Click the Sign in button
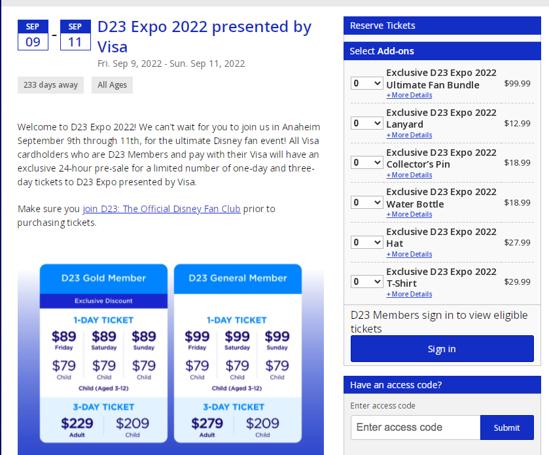This screenshot has width=549, height=455. point(442,349)
